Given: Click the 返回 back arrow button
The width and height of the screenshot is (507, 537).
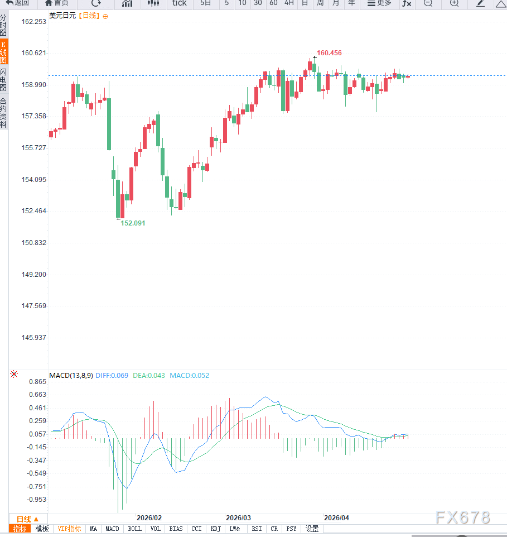Looking at the screenshot, I should point(18,3).
